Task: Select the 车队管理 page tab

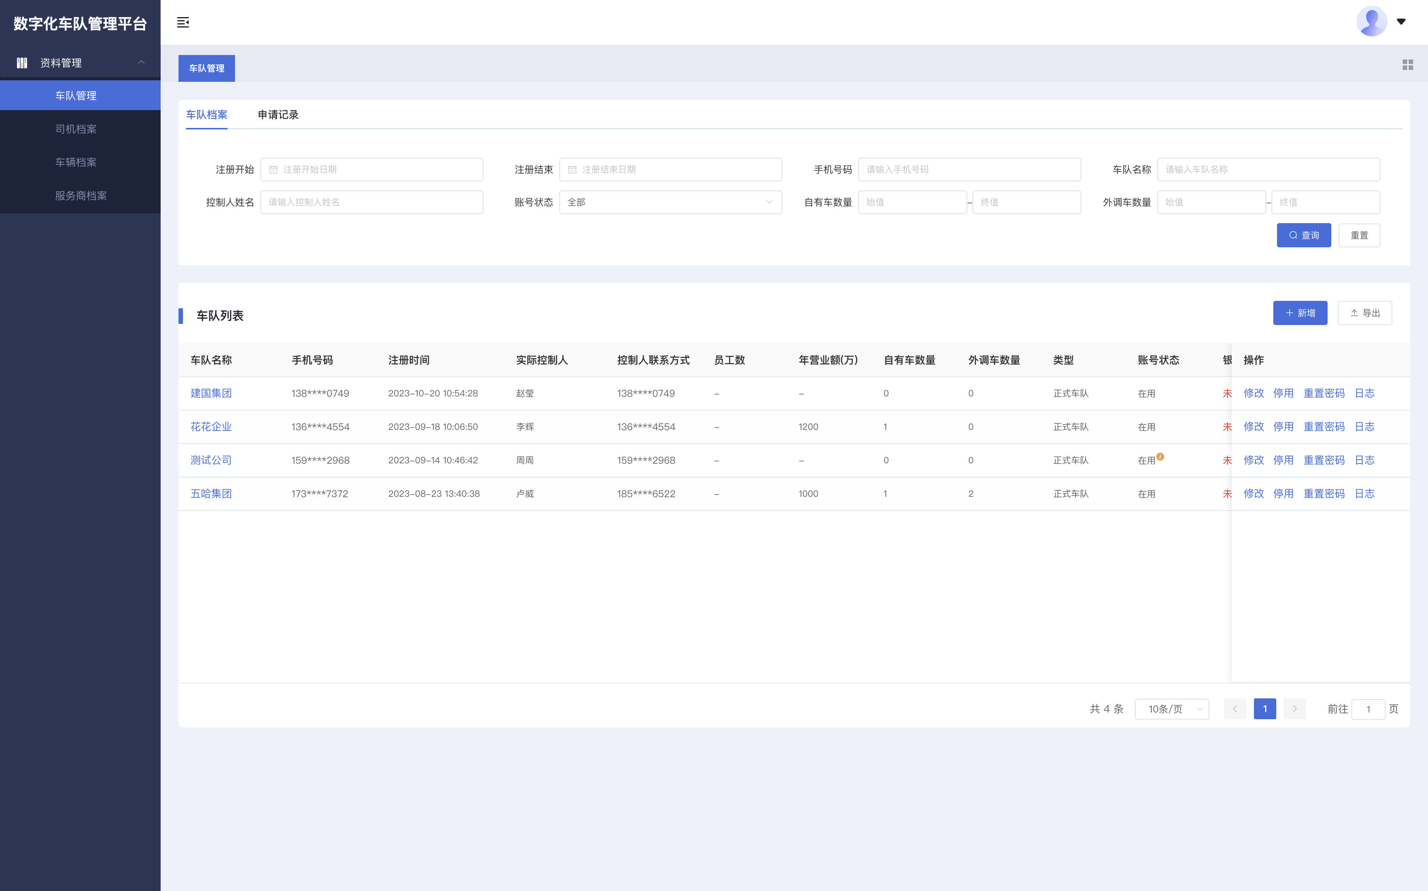Action: point(207,68)
